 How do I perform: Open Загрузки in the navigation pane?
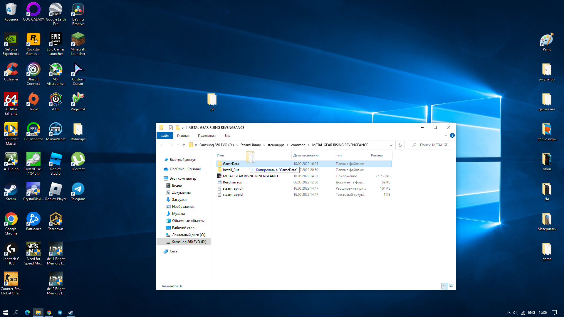pos(179,200)
